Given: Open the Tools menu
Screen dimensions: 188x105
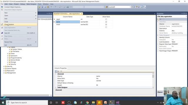Looking at the screenshot, I should [x=40, y=4].
